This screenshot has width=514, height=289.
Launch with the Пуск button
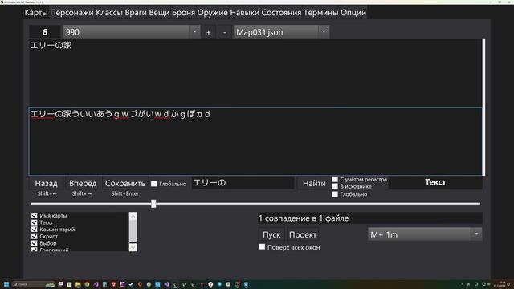point(271,234)
